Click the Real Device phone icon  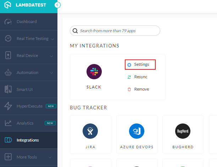click(x=8, y=56)
